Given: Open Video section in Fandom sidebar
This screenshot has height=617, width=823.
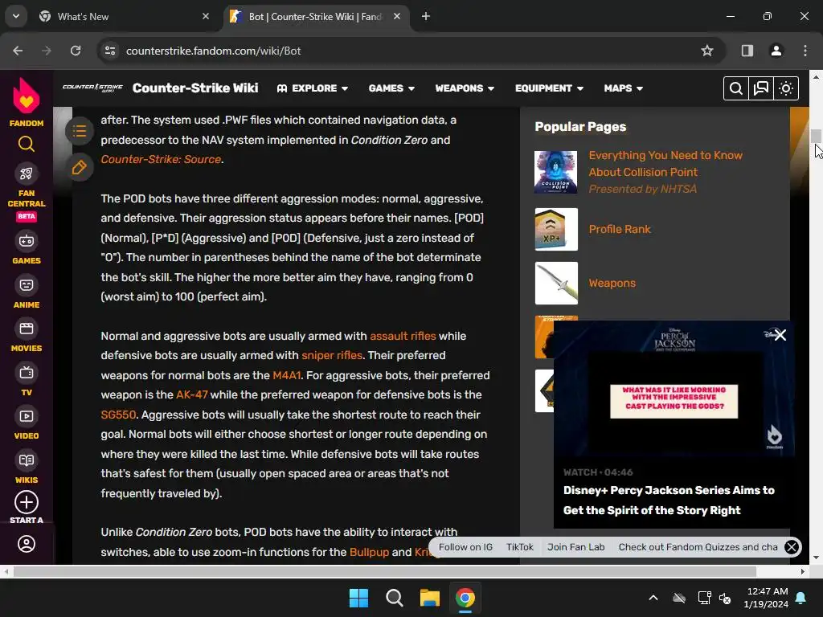Looking at the screenshot, I should coord(27,423).
